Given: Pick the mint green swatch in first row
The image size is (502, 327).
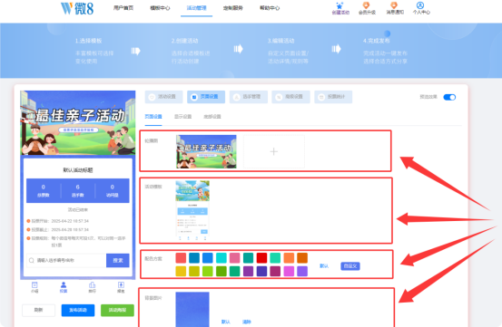Looking at the screenshot, I should (x=275, y=257).
